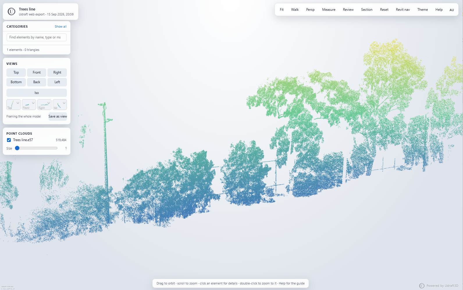
Task: Change the viewer Theme
Action: [423, 10]
